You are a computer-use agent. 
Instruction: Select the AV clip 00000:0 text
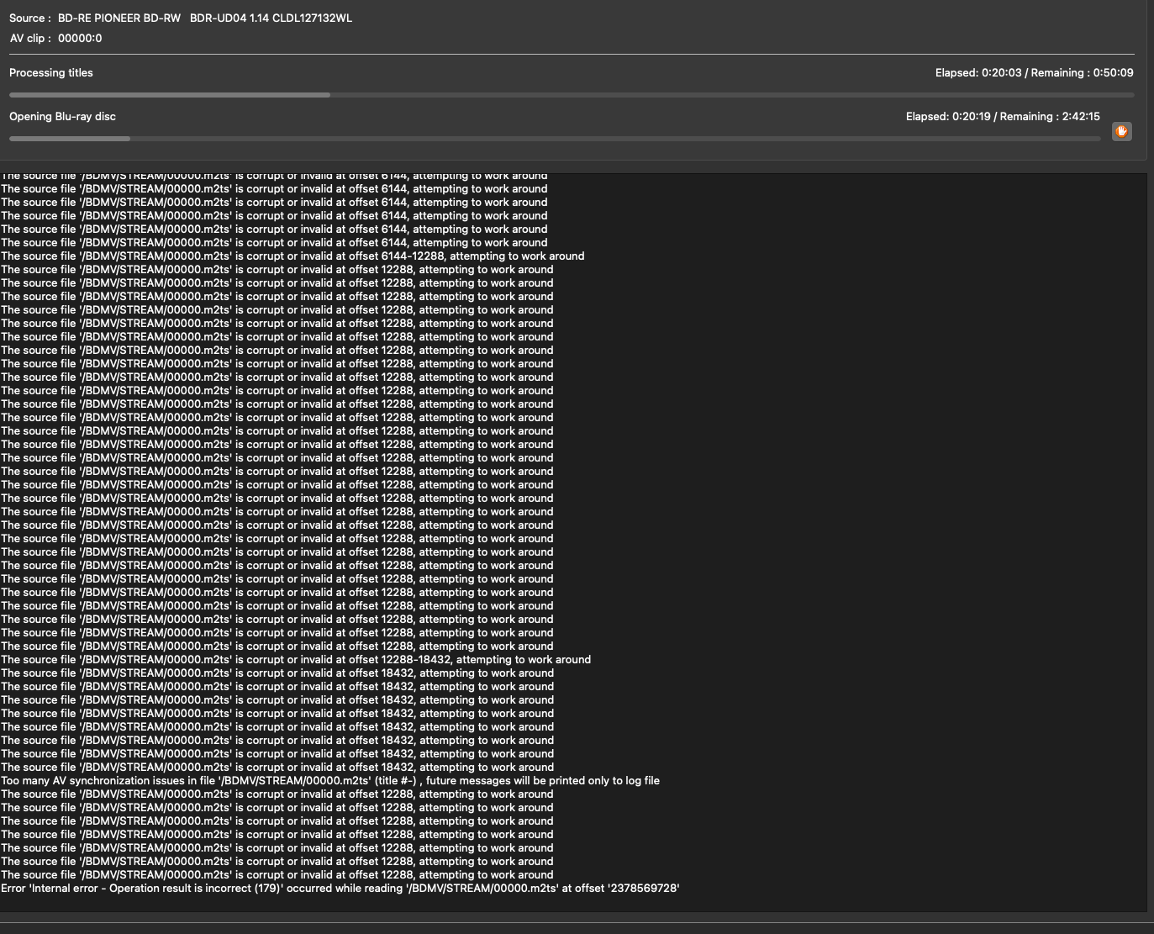coord(80,38)
